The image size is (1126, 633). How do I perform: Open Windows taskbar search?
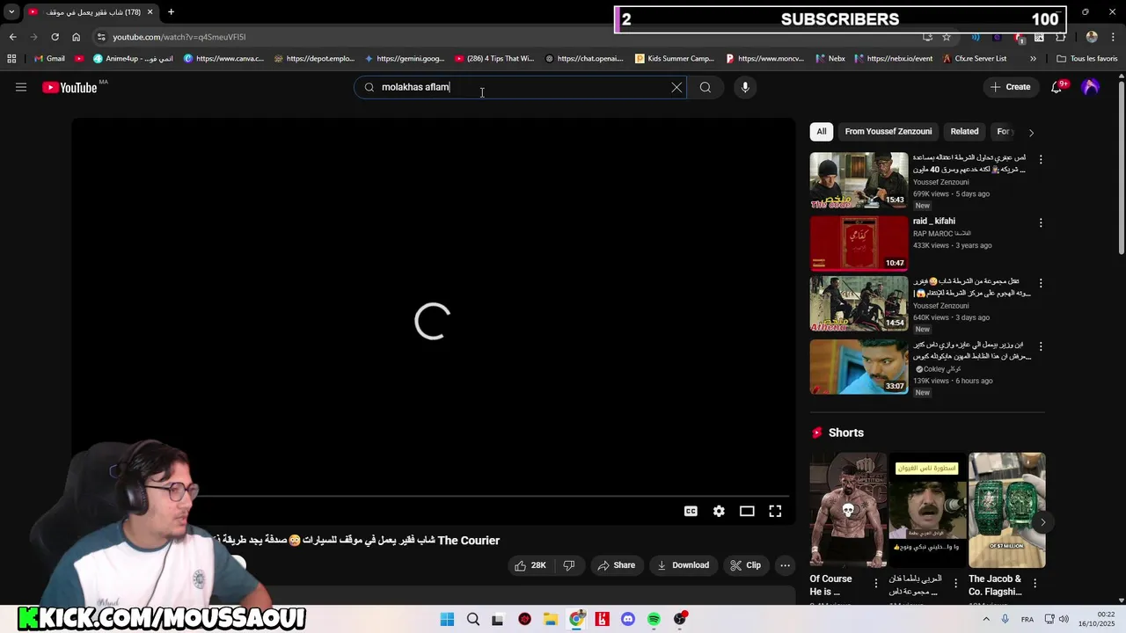click(x=473, y=619)
